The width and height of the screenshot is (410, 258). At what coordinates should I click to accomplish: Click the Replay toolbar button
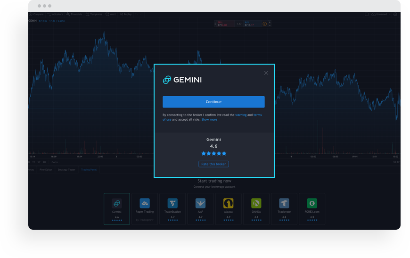click(x=126, y=14)
